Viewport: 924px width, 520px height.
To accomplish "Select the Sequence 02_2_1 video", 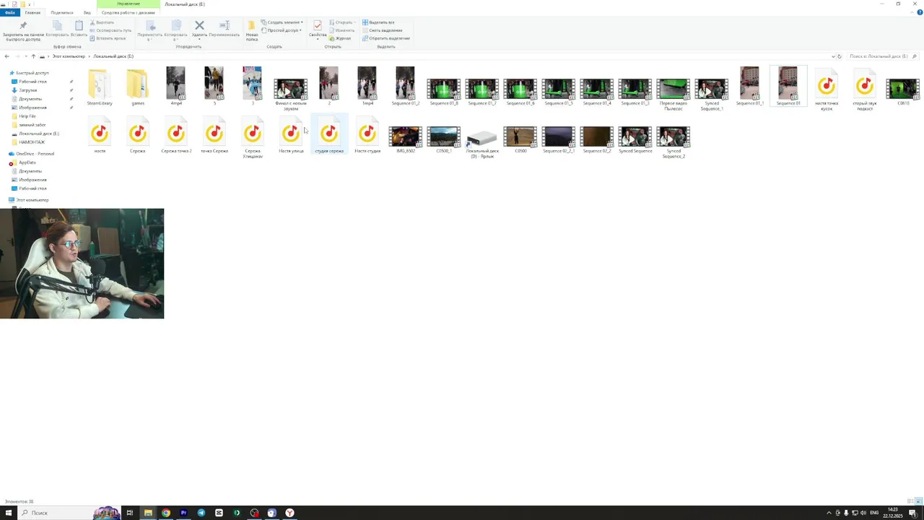I will coord(558,139).
